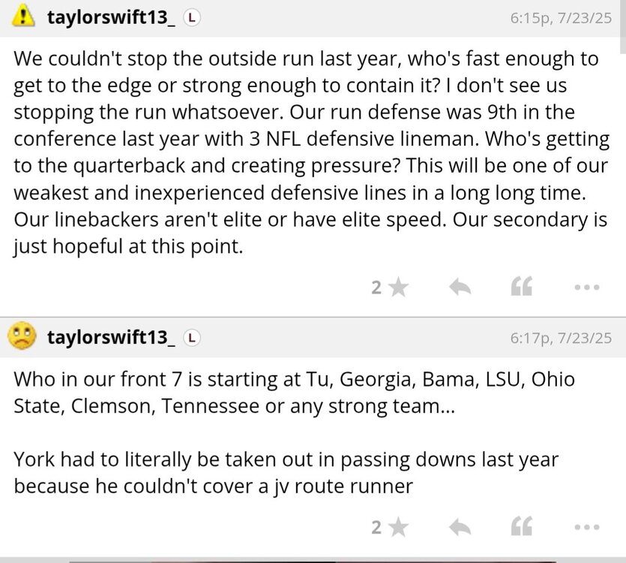The height and width of the screenshot is (563, 626).
Task: Click the L badge on the first post
Action: (191, 17)
